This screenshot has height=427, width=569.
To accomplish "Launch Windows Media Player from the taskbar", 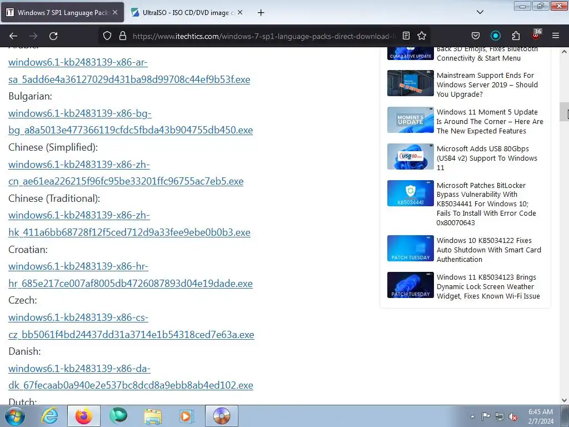I will point(187,416).
